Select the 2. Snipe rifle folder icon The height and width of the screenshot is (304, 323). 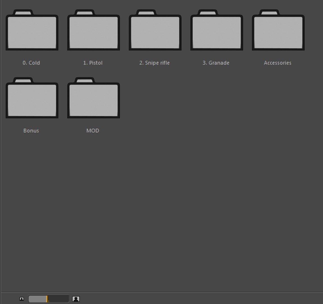(155, 30)
